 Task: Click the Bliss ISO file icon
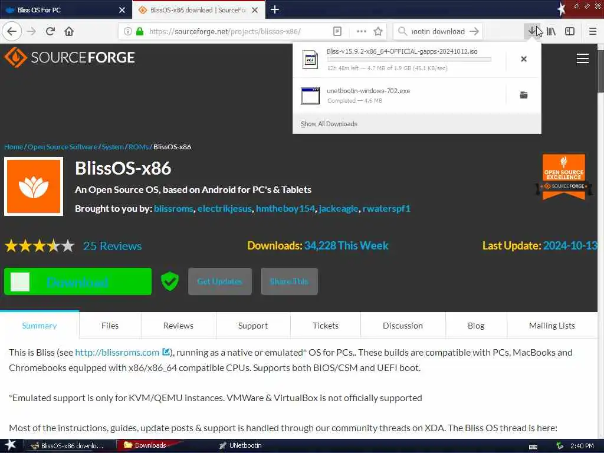pos(310,60)
